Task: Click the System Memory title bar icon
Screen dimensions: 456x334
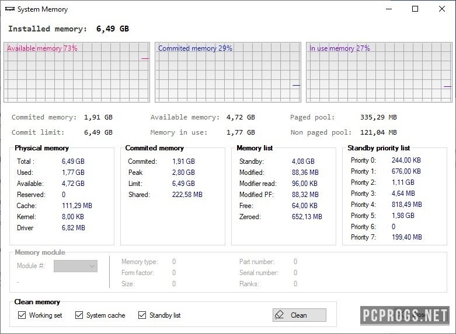Action: 10,9
